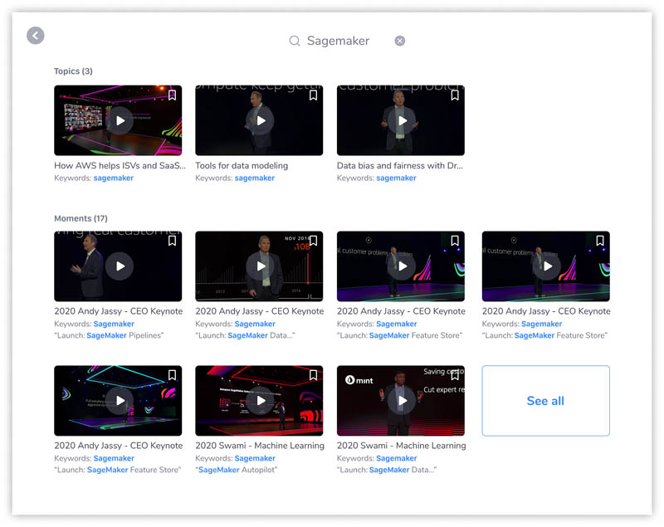Clear the Sagemaker search query
Screen dimensions: 664x527
point(400,41)
